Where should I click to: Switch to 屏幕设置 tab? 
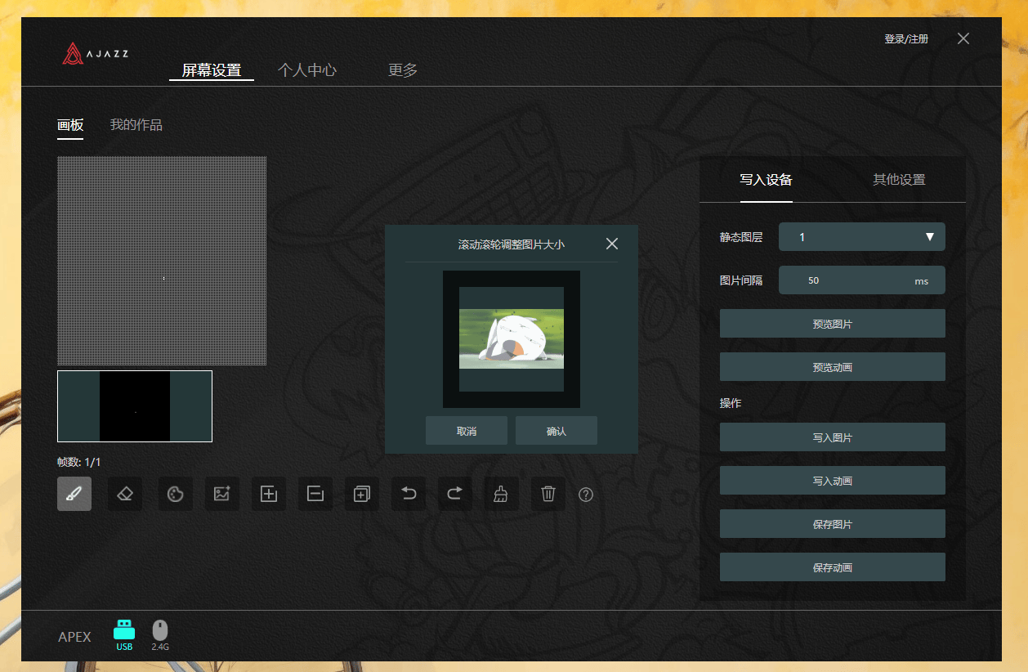(212, 70)
